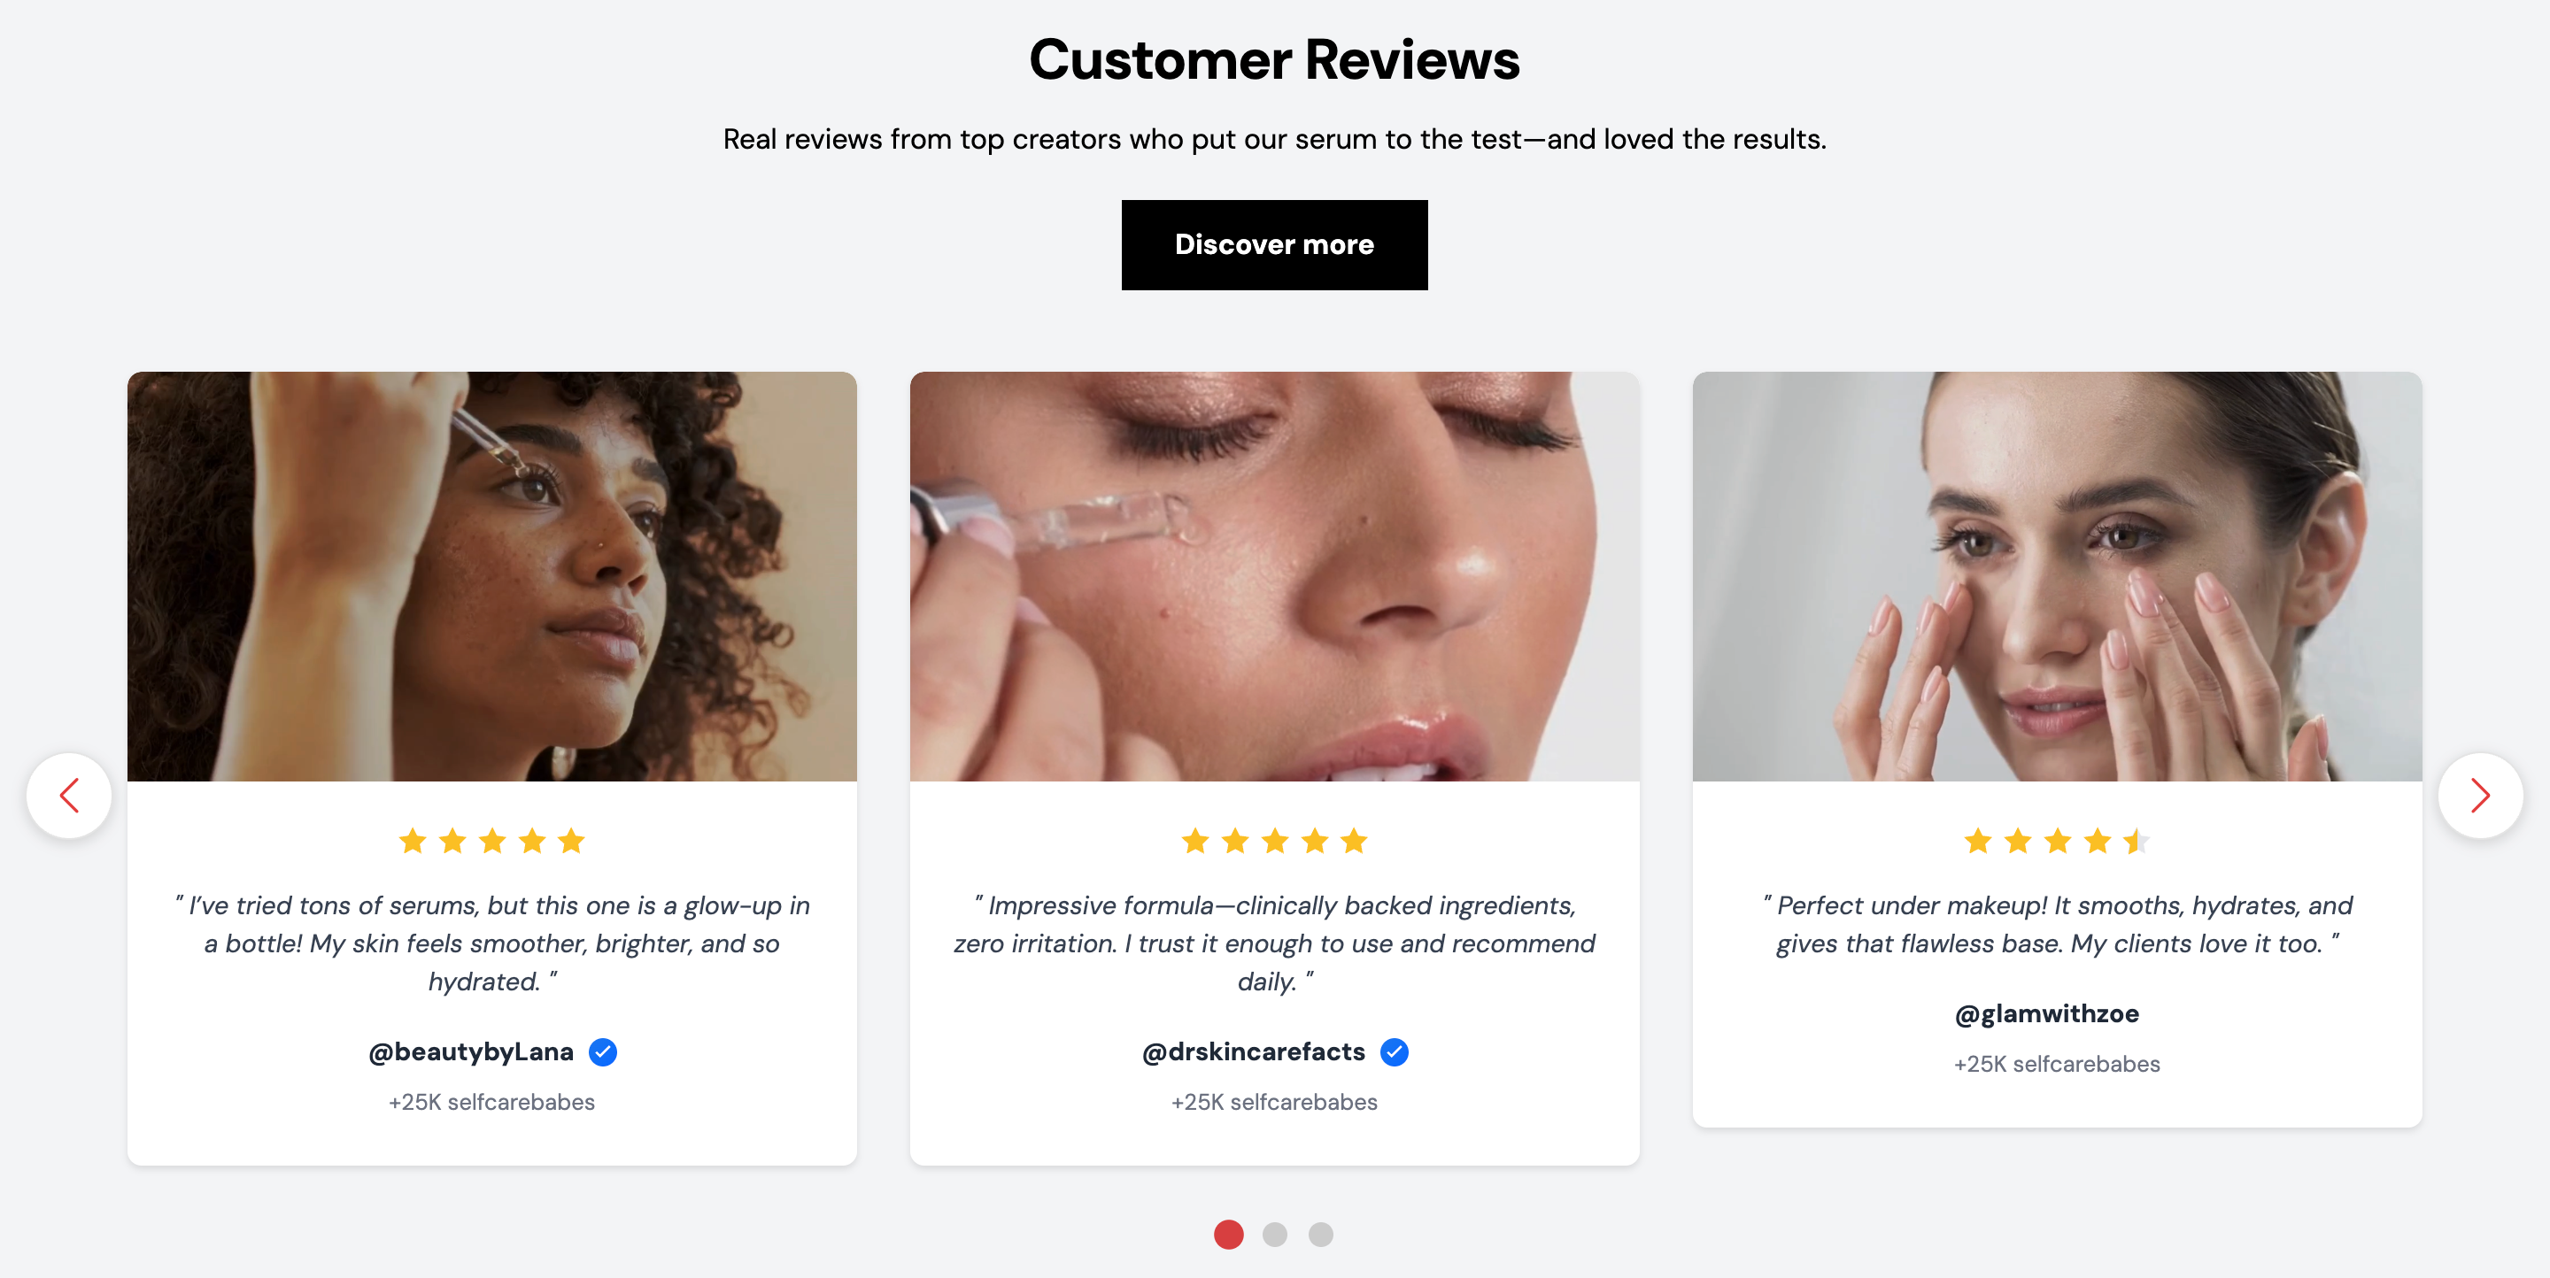Click star rating on @beautybyLana review
The height and width of the screenshot is (1278, 2550).
pos(492,841)
